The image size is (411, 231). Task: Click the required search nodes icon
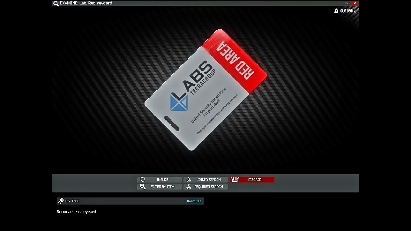coord(189,187)
